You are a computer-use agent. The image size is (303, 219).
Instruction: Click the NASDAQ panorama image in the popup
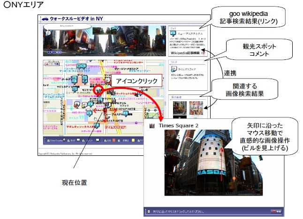[213, 163]
